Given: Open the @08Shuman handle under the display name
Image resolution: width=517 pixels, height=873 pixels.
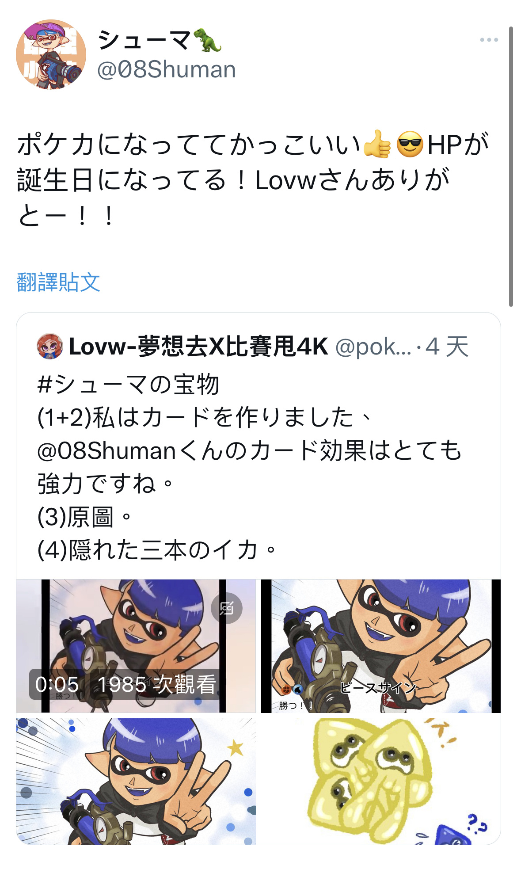Looking at the screenshot, I should click(x=167, y=70).
